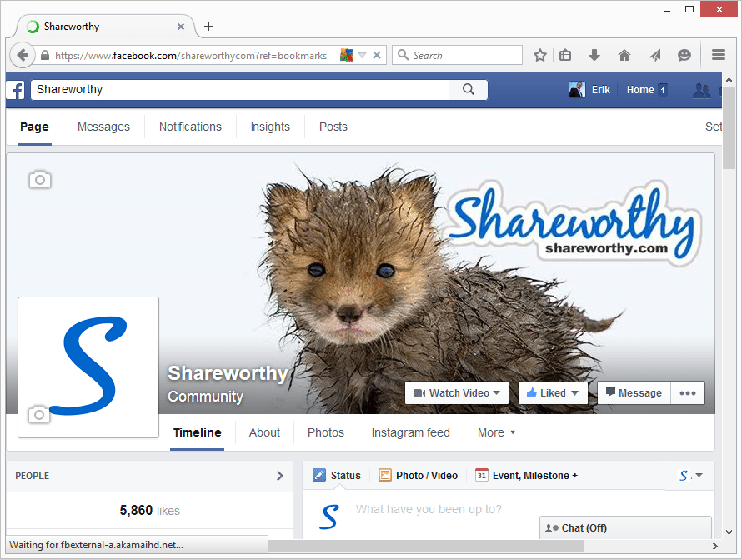
Task: Click the page URL in address bar
Action: 191,55
